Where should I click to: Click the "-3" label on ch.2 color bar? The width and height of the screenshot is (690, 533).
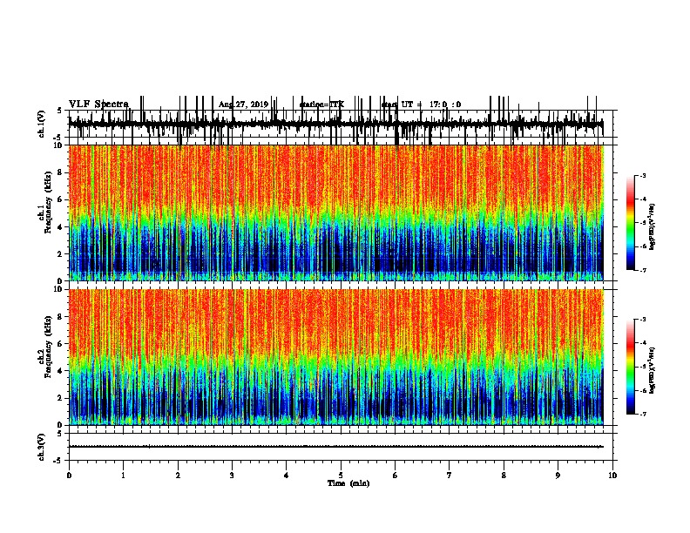643,320
